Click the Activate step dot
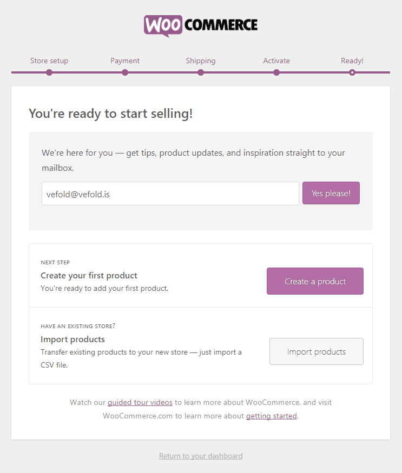402x473 pixels. click(276, 72)
